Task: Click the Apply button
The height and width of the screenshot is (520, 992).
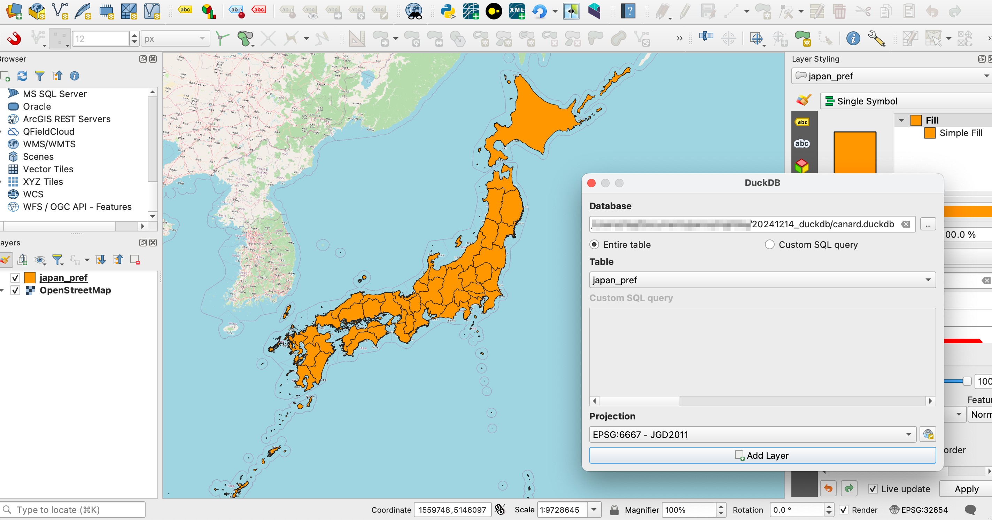Action: 966,489
